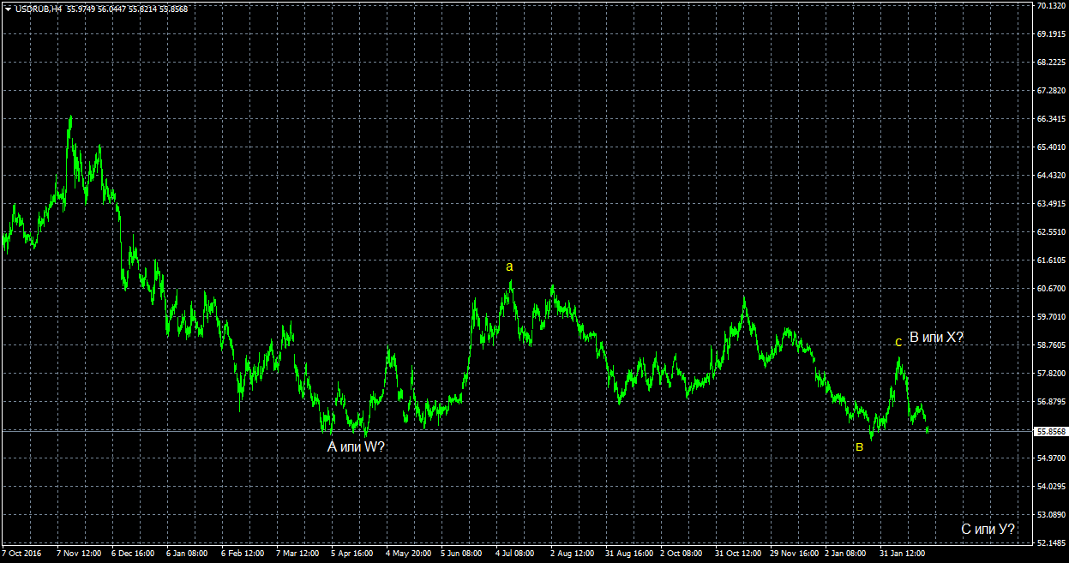Click price scale value 65.4010
This screenshot has width=1069, height=563.
pos(1049,147)
